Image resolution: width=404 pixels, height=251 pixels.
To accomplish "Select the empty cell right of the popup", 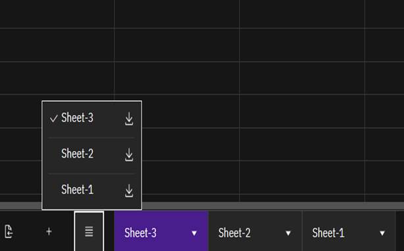I will [191, 144].
